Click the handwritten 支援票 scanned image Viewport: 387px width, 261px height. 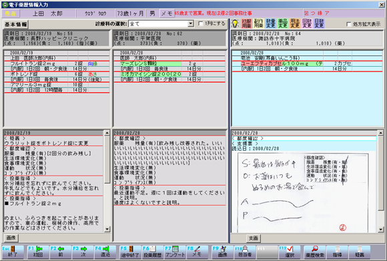(303, 193)
